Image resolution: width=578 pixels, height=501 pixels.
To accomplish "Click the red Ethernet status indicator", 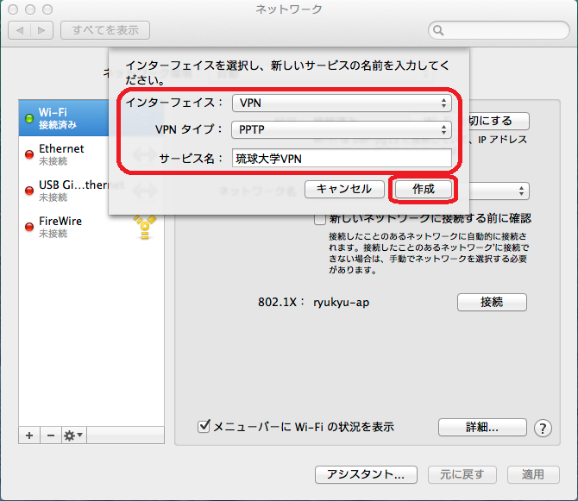I will [29, 154].
